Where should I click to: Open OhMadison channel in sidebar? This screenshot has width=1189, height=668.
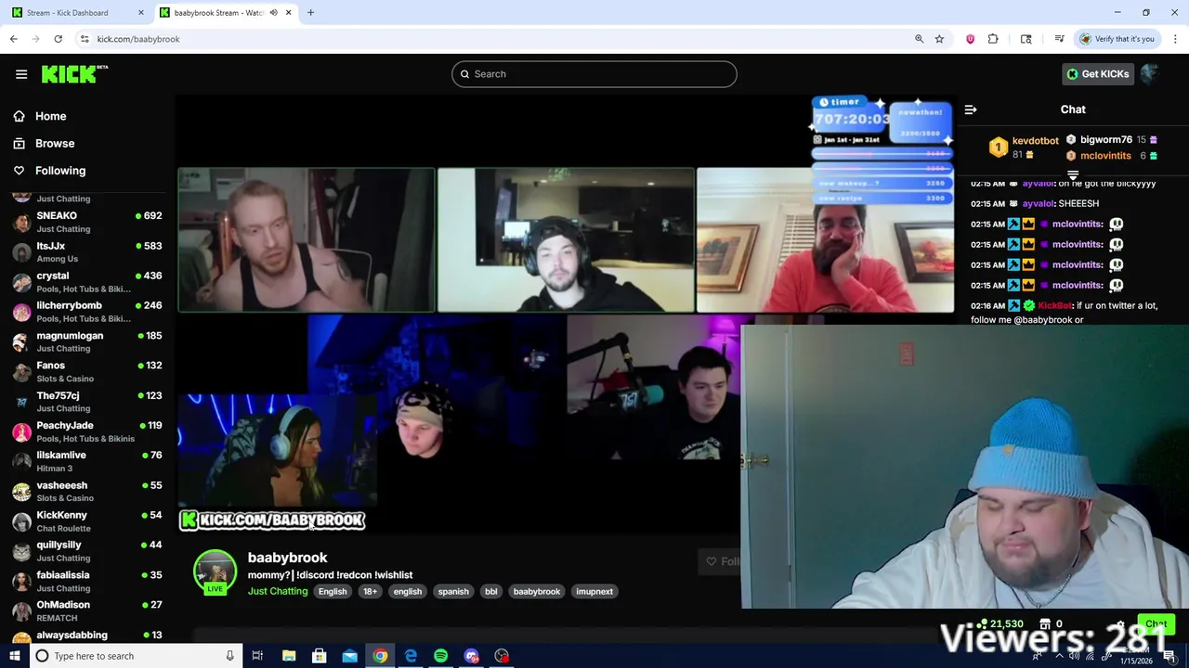87,610
